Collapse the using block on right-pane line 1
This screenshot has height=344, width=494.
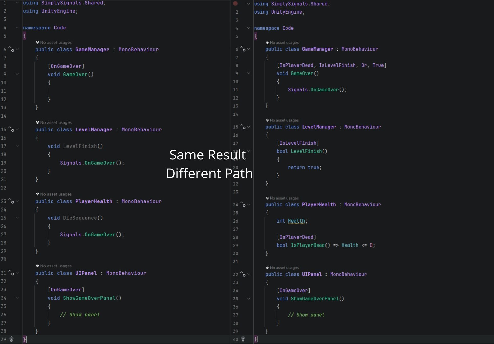[x=248, y=4]
